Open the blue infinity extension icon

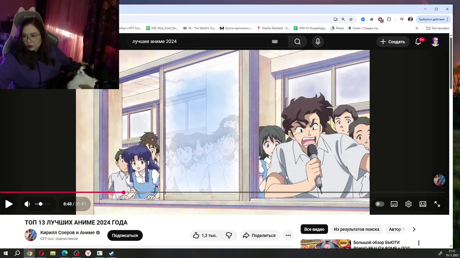[363, 19]
